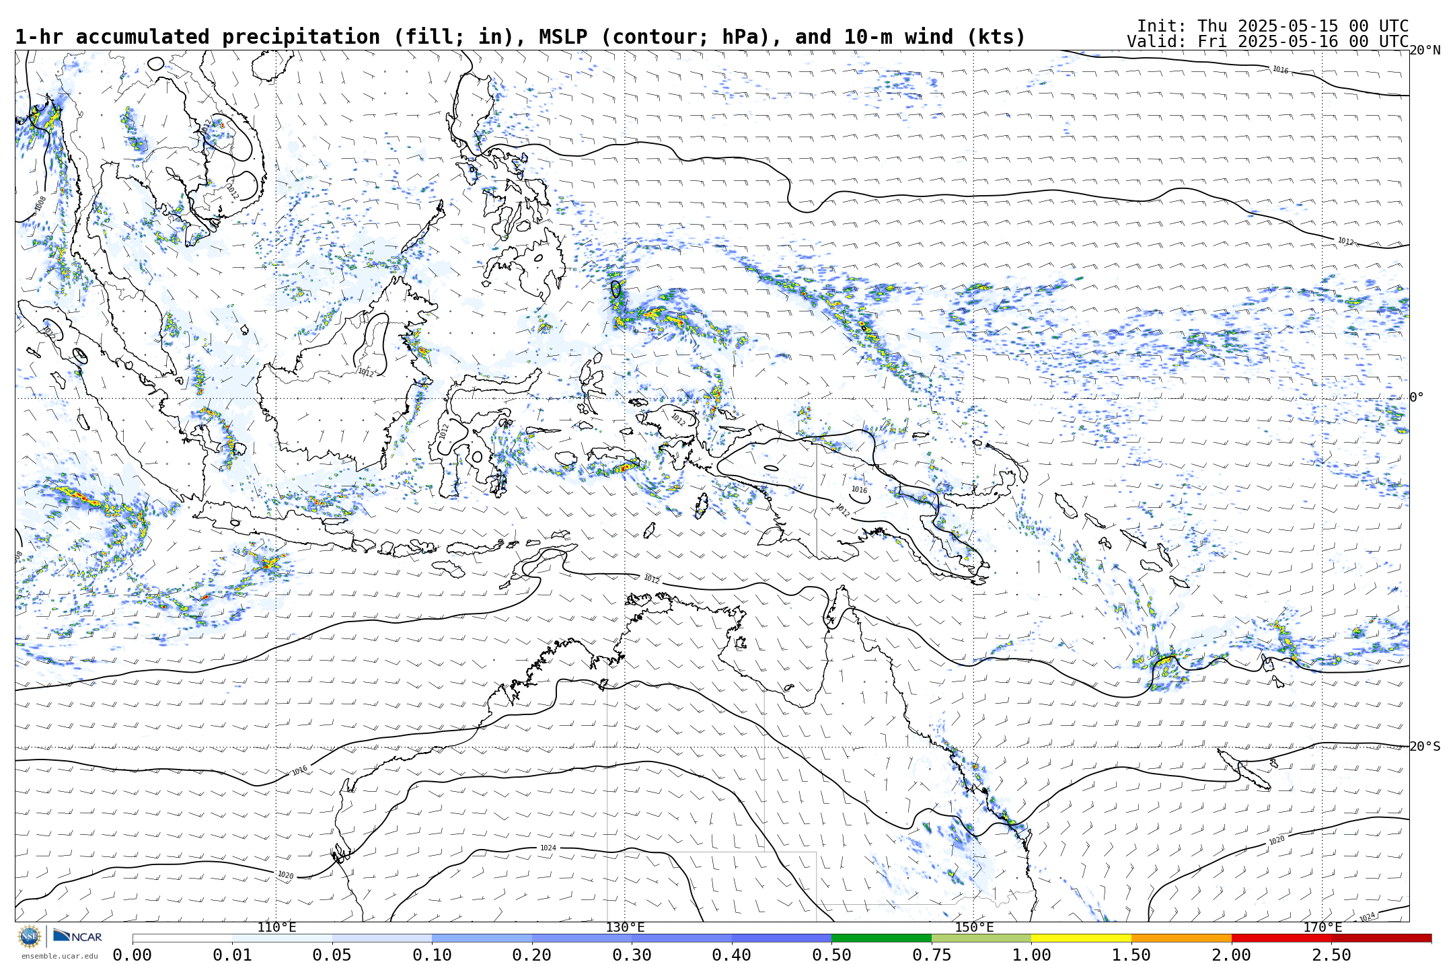This screenshot has width=1453, height=964.
Task: Pick the light green segment from 0.75 to 1.00
Action: [981, 938]
